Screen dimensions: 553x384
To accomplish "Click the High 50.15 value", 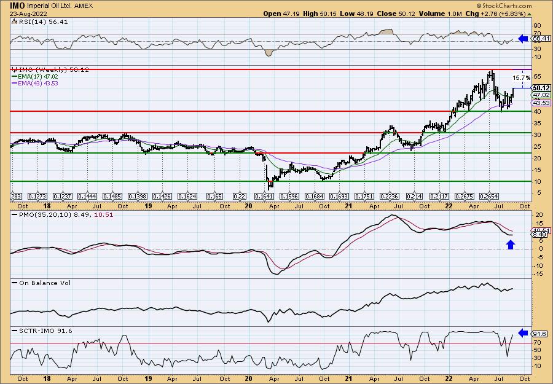I will [320, 14].
